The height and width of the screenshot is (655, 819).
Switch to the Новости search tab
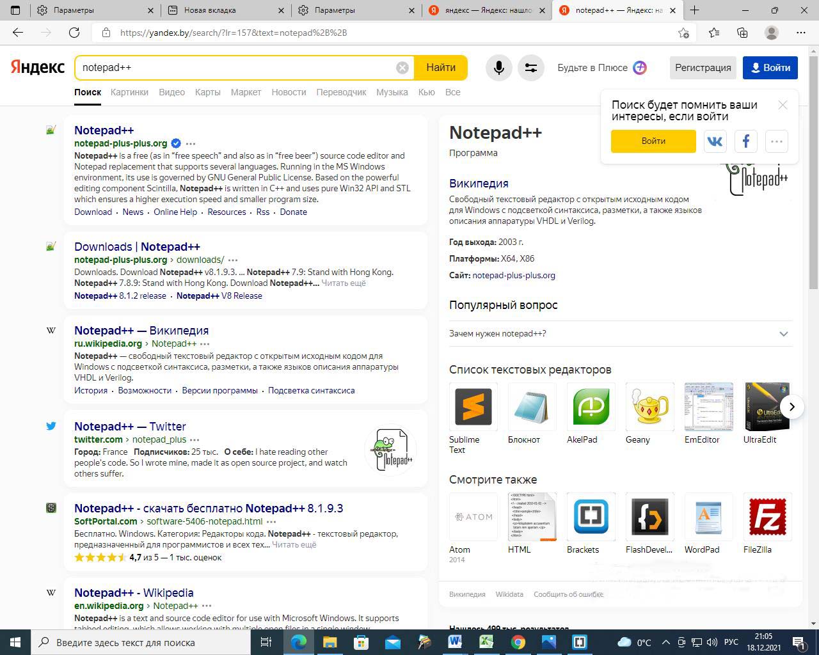289,92
